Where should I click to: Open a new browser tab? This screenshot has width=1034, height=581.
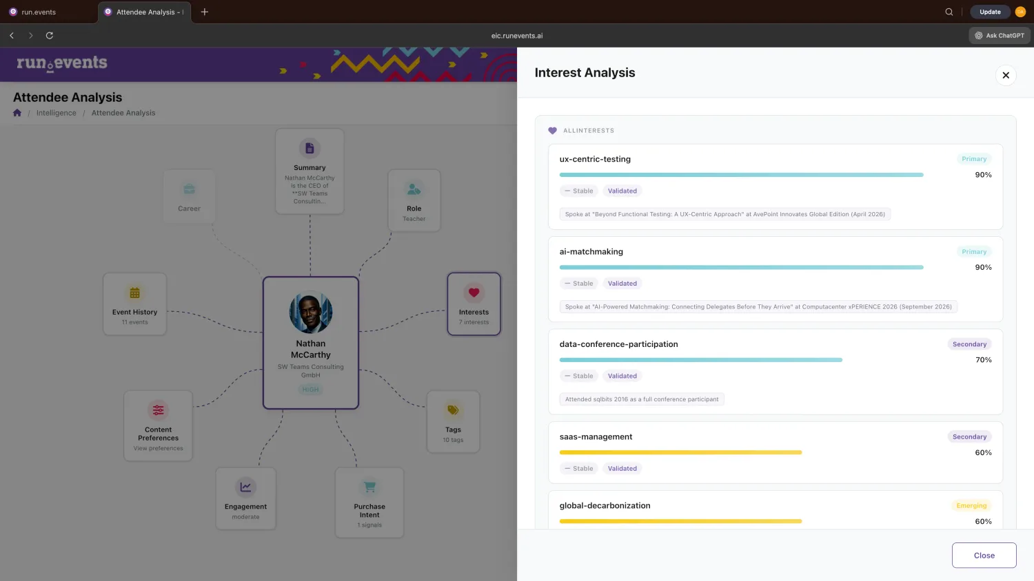click(x=205, y=12)
